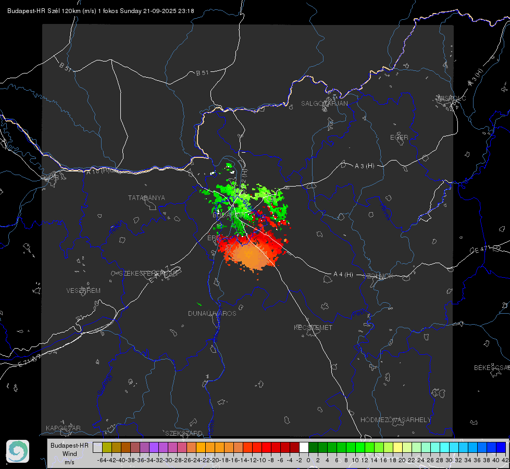The height and width of the screenshot is (469, 510).
Task: Pick the cyan legend swatch between 28 and 30
Action: [x=445, y=448]
